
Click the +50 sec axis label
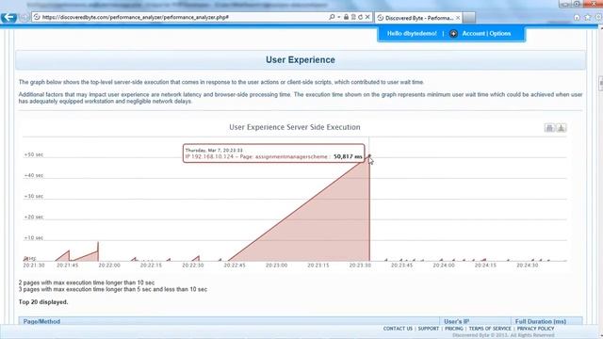coord(34,154)
